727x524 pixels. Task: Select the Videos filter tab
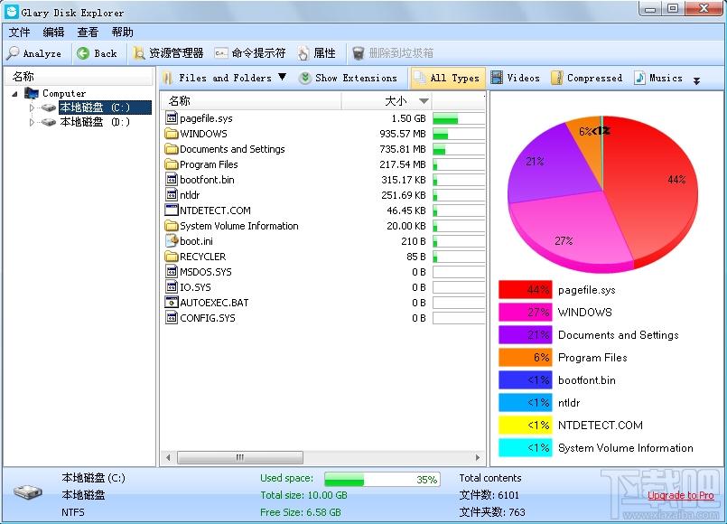(516, 78)
